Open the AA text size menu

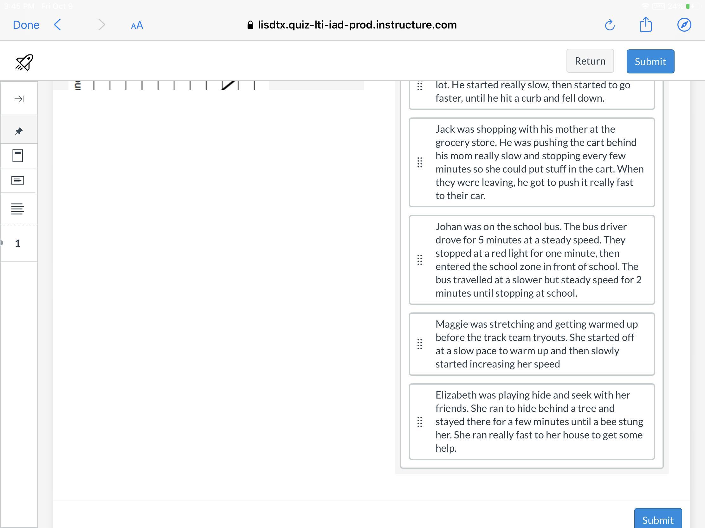pyautogui.click(x=137, y=25)
